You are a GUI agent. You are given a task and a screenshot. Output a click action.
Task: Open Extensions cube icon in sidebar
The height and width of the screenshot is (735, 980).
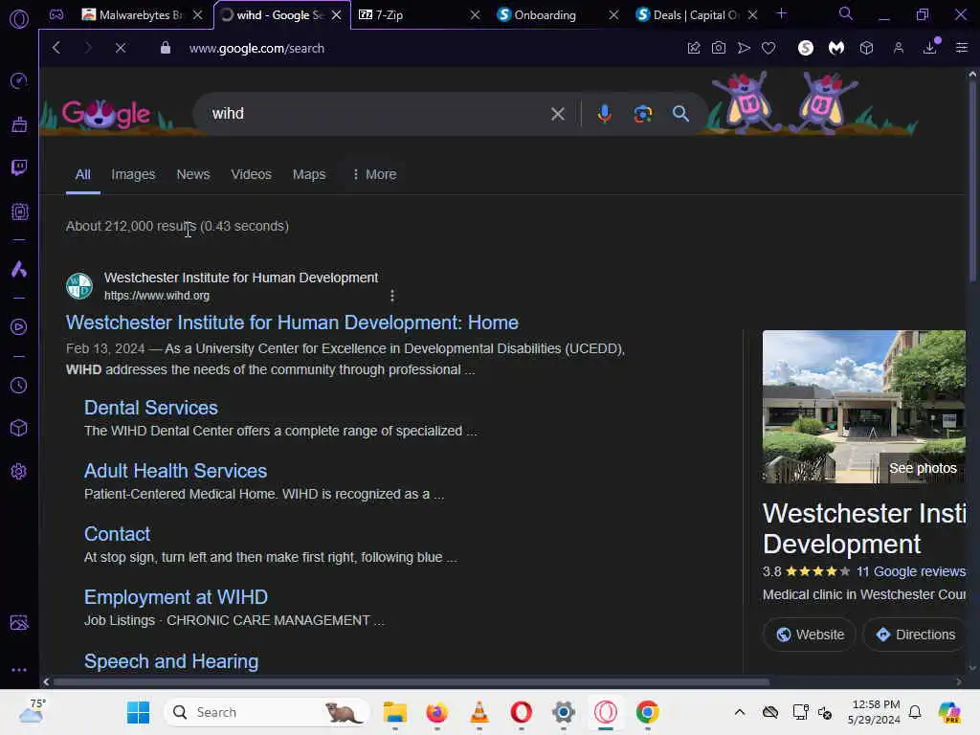click(19, 428)
